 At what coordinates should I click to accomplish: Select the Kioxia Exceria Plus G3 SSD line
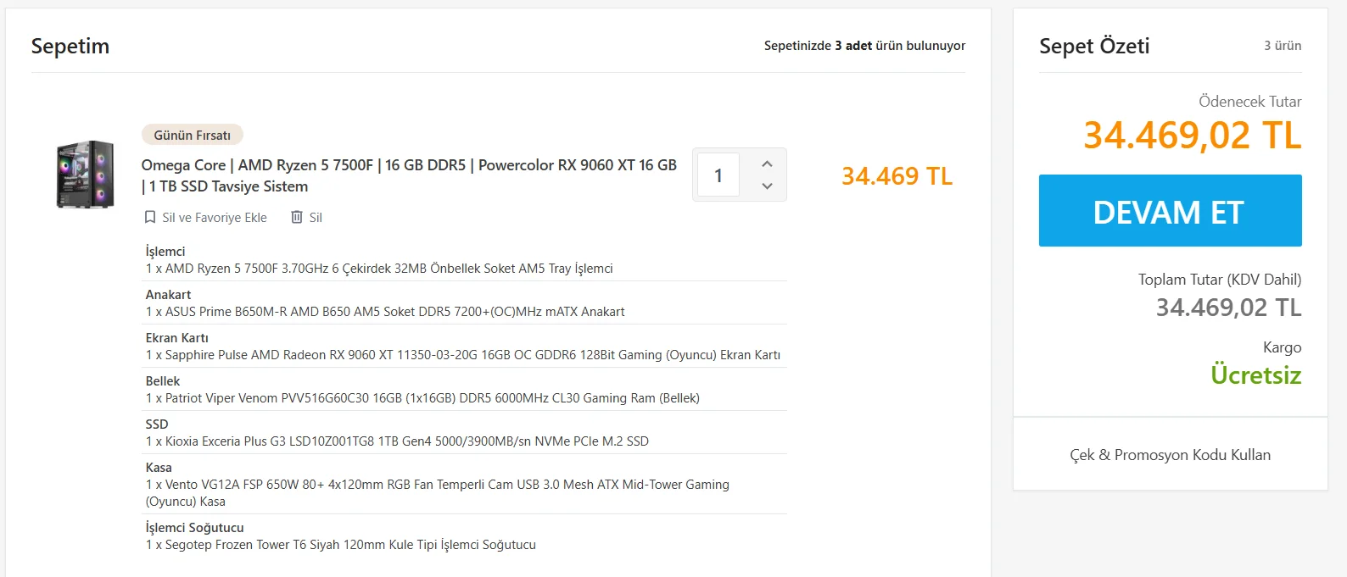pos(397,441)
